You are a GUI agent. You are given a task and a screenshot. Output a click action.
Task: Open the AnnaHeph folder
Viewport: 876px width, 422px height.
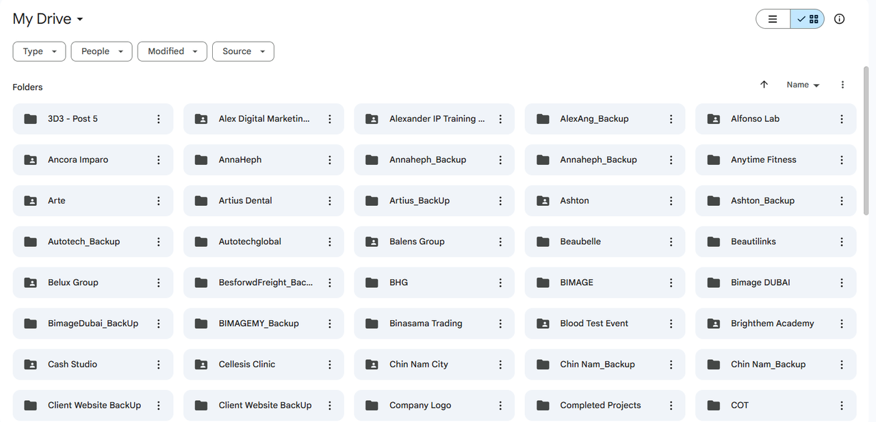(263, 160)
